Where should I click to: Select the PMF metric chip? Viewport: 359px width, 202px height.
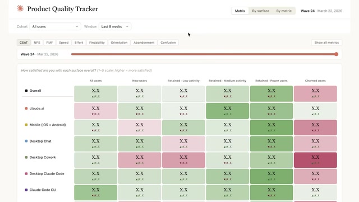49,43
